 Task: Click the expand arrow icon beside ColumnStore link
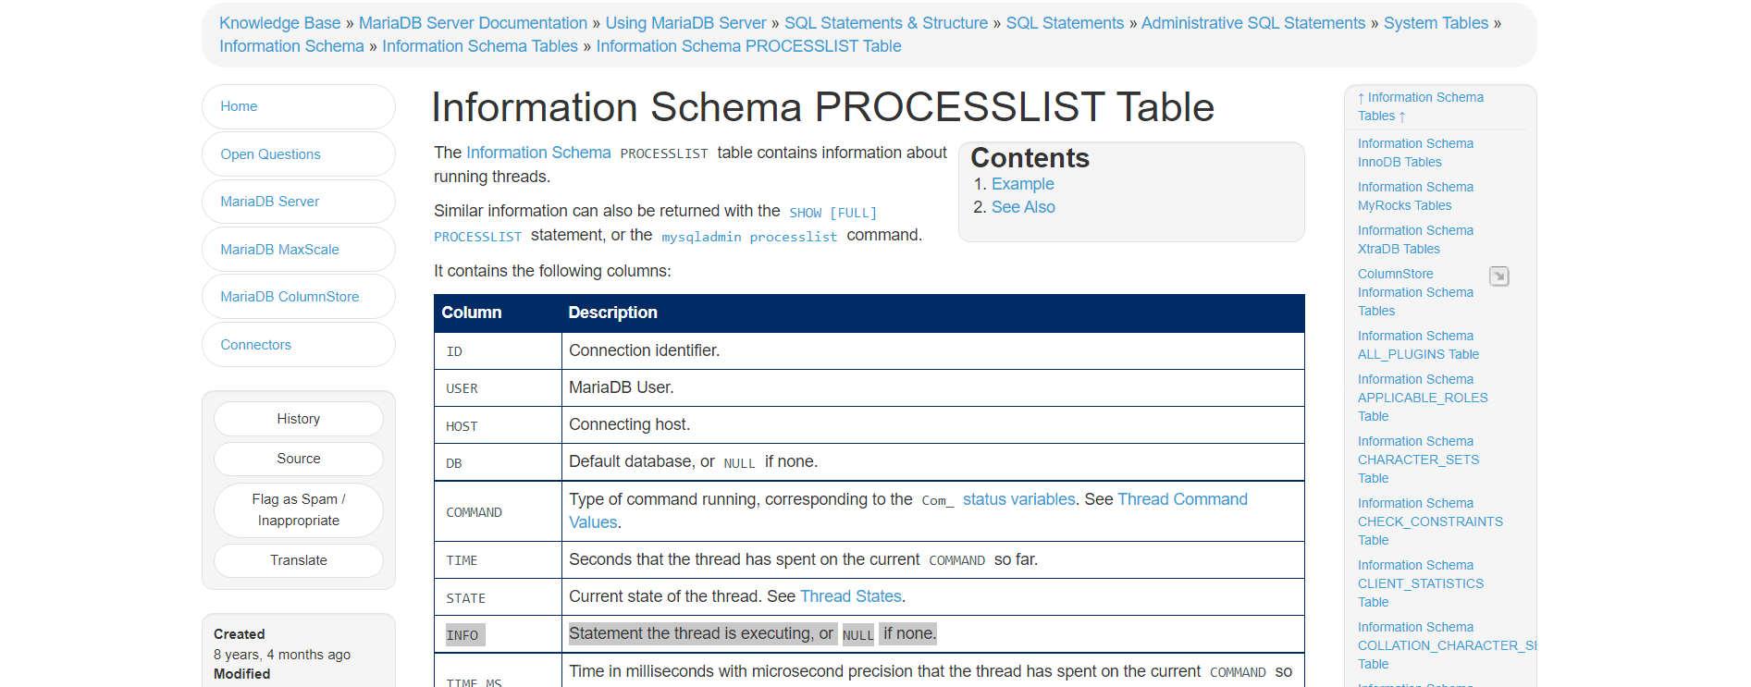tap(1498, 276)
